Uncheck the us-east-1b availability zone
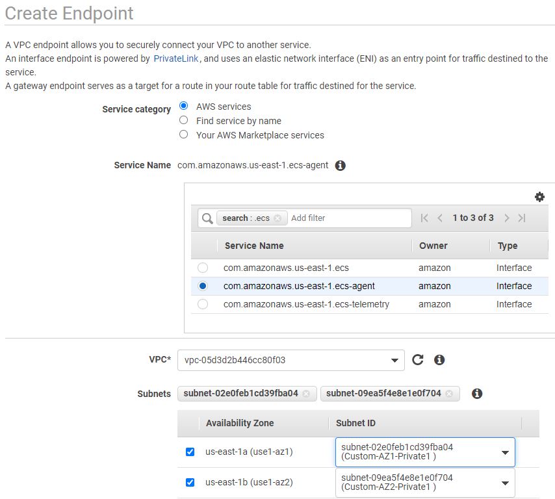This screenshot has height=499, width=555. [x=190, y=482]
